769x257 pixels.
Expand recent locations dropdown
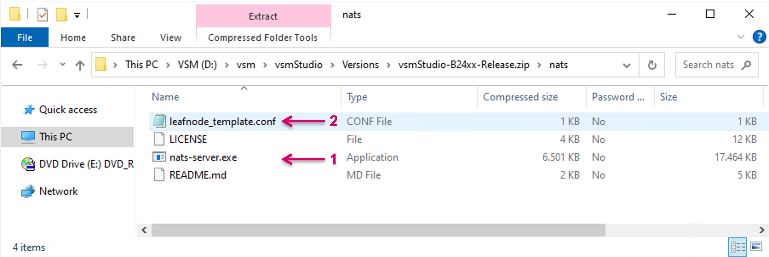[63, 64]
